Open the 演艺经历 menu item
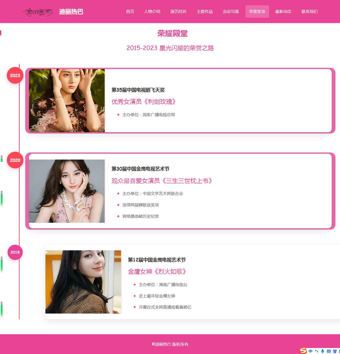340x354 pixels. coord(178,11)
